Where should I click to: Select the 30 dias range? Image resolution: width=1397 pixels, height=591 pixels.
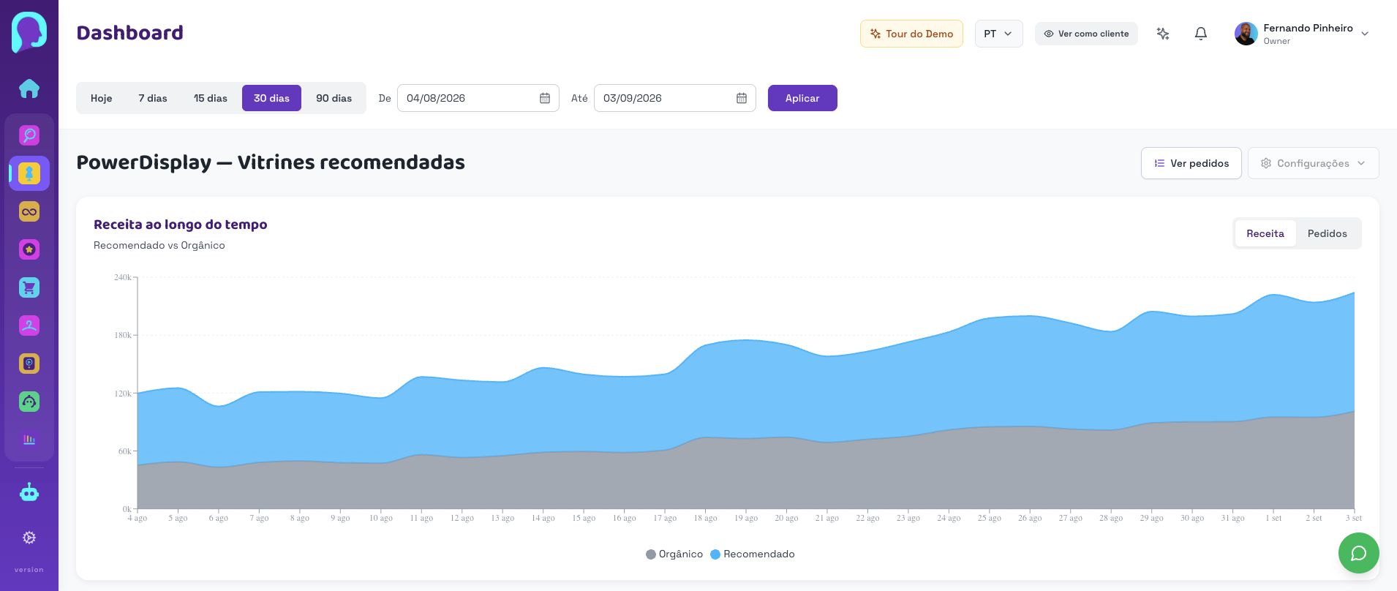(271, 98)
